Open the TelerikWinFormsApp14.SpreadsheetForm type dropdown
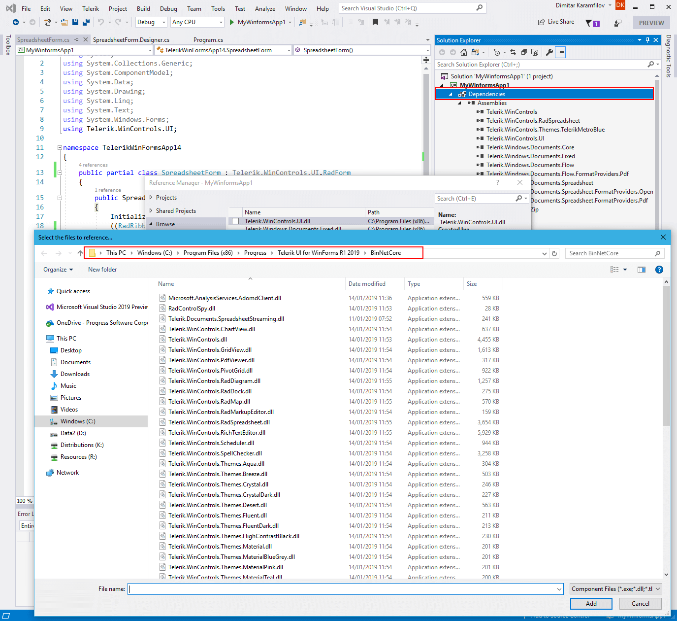Viewport: 677px width, 621px height. (224, 50)
